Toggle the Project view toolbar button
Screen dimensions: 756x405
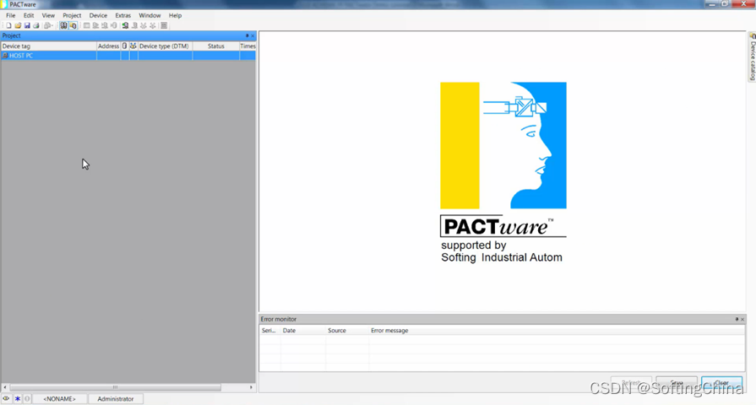pos(63,25)
